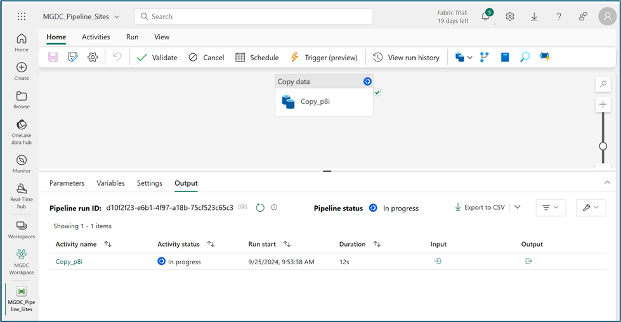Click the canvas zoom slider handle

tap(603, 146)
